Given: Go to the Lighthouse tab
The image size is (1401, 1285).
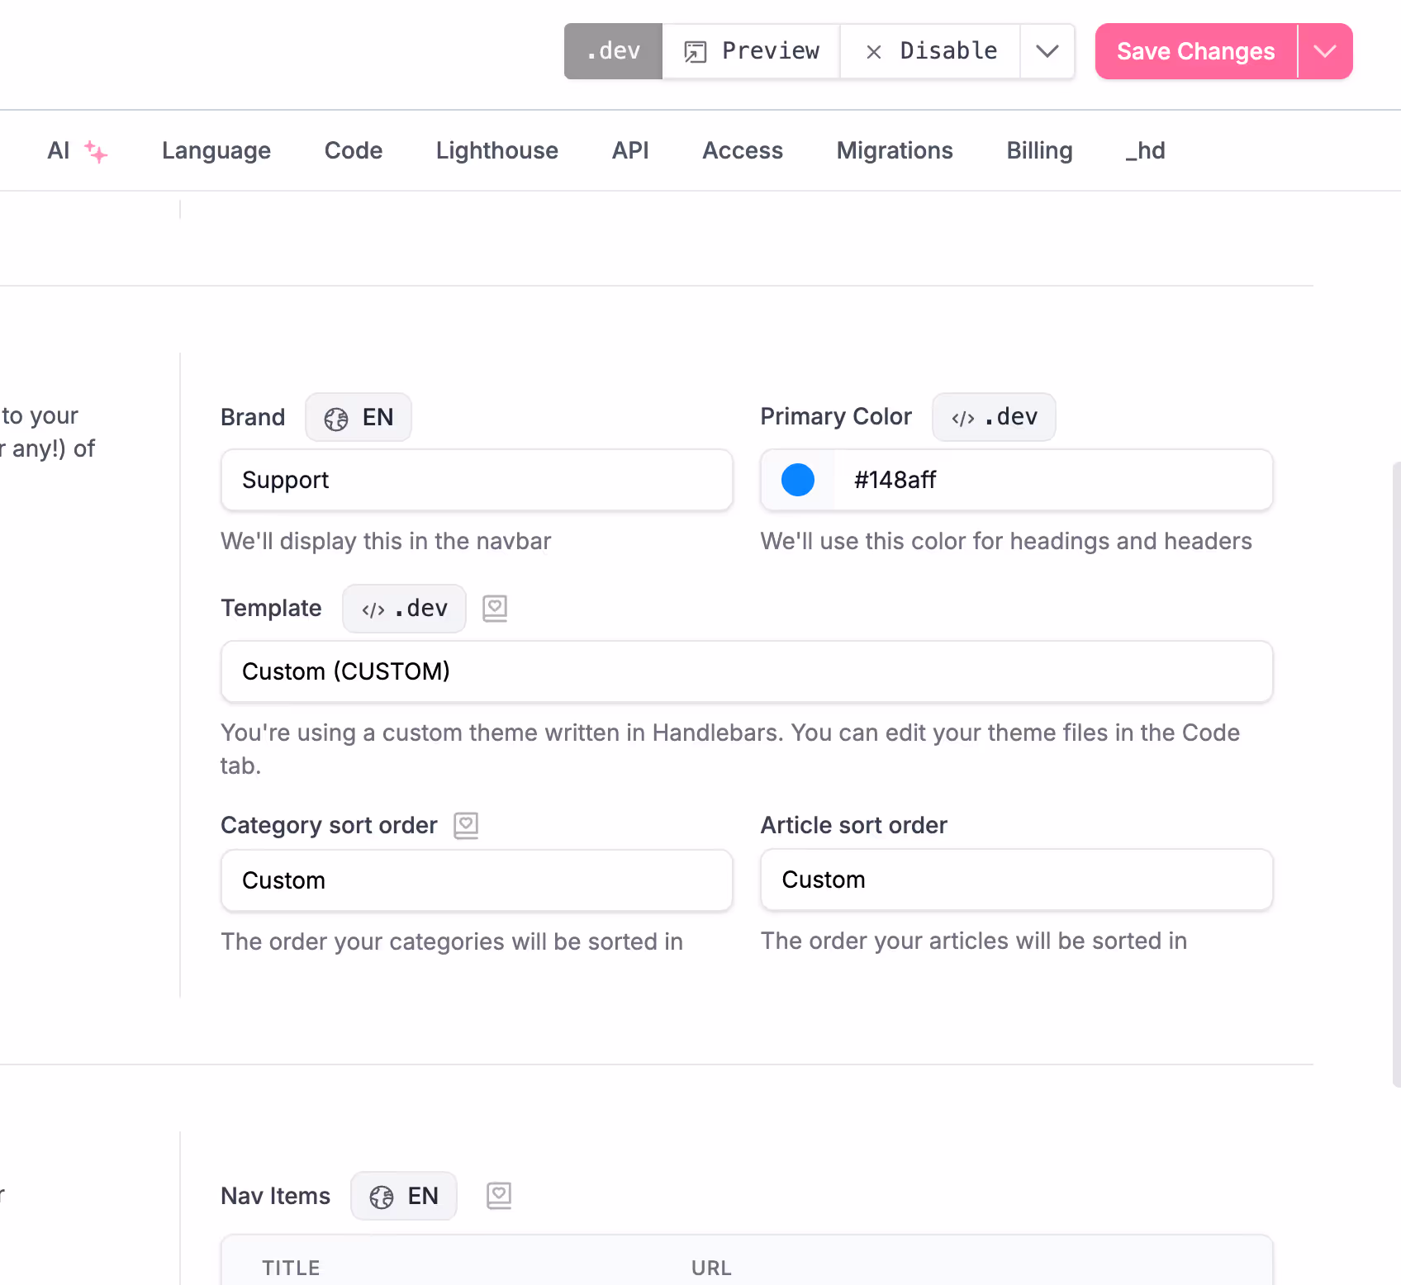Looking at the screenshot, I should (x=497, y=150).
